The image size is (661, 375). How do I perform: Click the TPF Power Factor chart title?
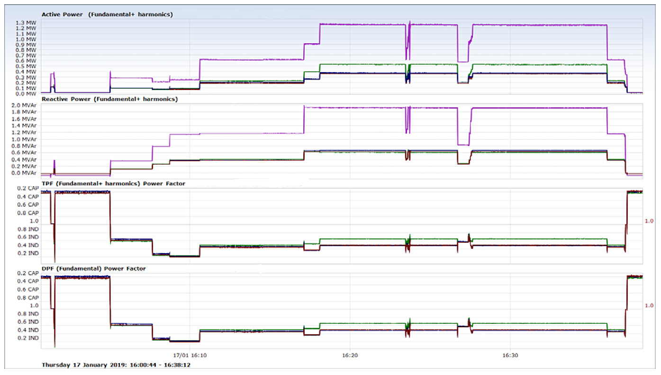click(113, 183)
